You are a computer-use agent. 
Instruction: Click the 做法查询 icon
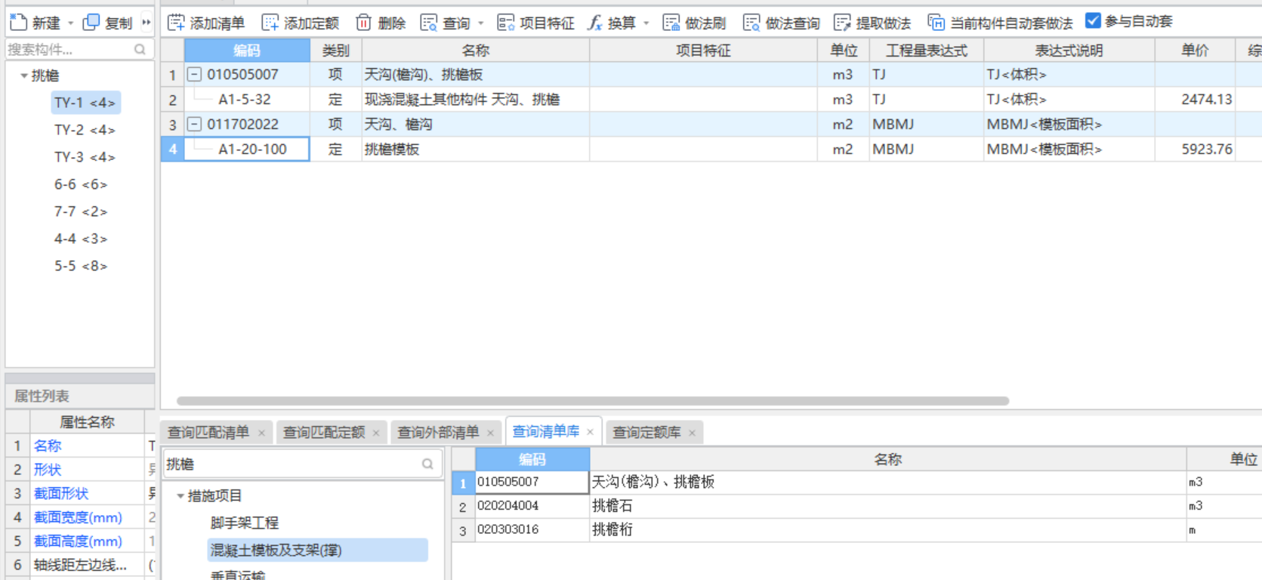pyautogui.click(x=751, y=23)
